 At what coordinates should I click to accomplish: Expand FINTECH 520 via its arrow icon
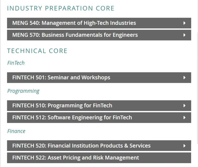185,146
